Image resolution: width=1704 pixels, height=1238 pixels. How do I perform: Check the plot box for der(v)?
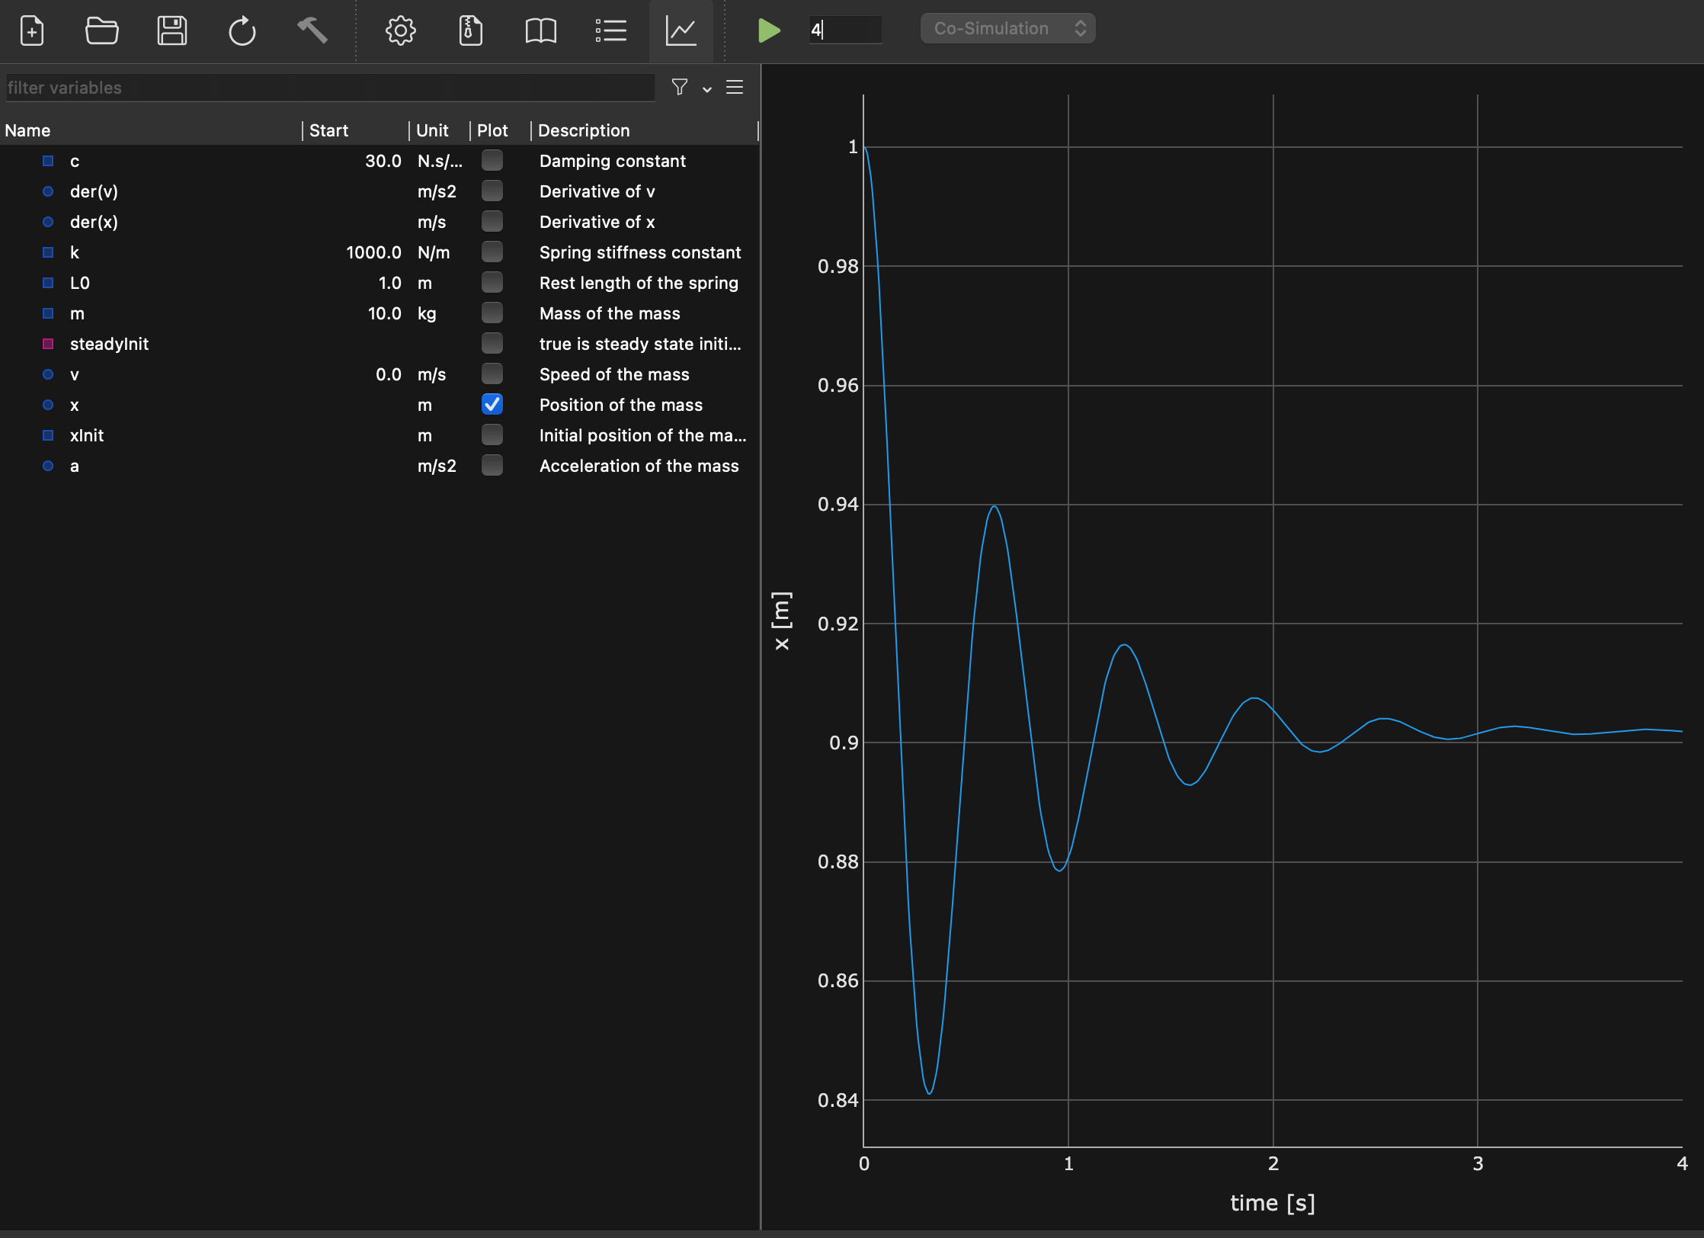click(492, 191)
